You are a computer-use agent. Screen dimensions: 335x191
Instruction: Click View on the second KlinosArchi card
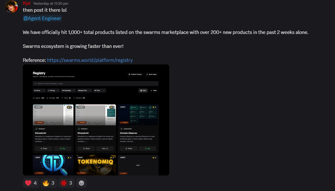coord(105,148)
